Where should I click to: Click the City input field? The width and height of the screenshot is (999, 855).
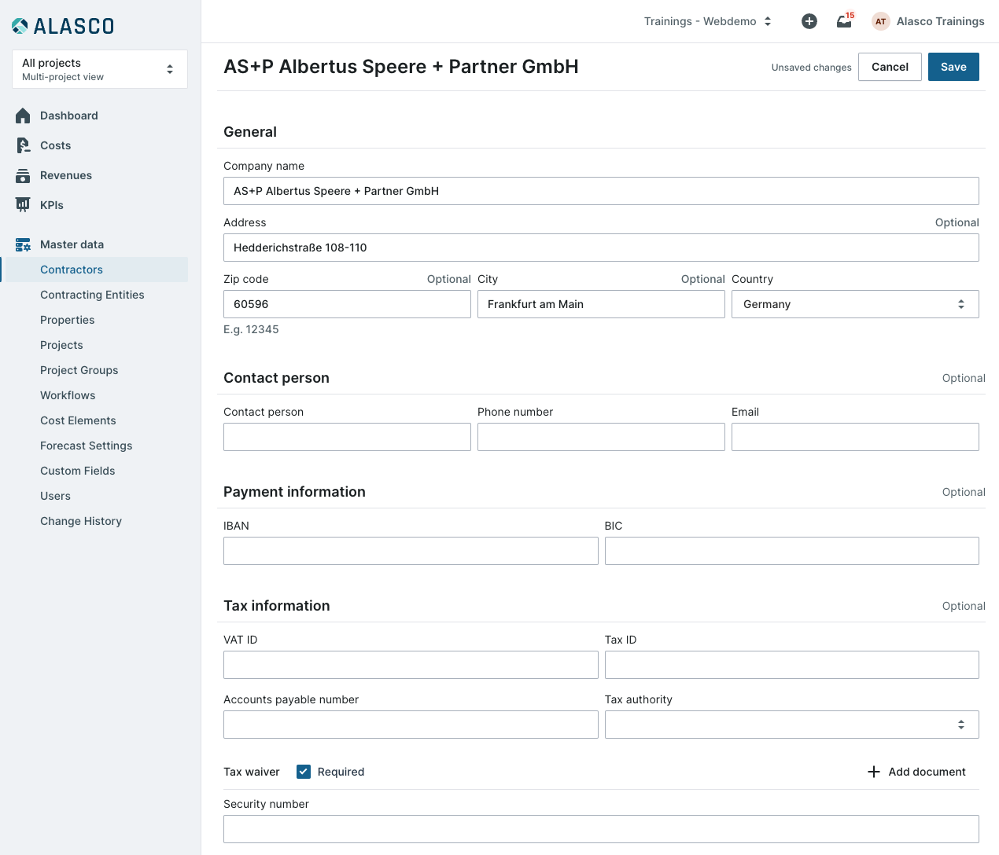[601, 304]
